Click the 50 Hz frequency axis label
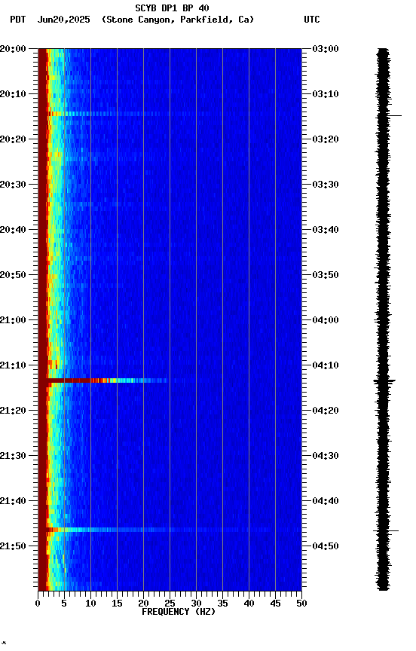This screenshot has height=651, width=416. pos(301,604)
